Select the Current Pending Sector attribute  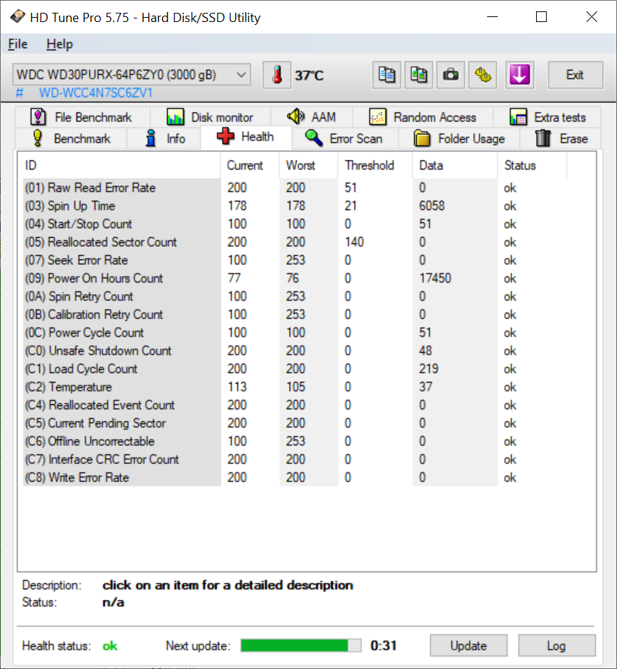[x=295, y=423]
